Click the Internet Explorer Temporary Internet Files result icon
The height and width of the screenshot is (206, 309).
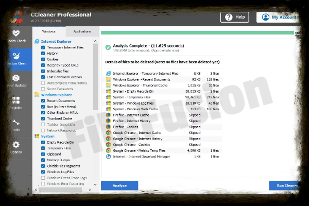(108, 74)
